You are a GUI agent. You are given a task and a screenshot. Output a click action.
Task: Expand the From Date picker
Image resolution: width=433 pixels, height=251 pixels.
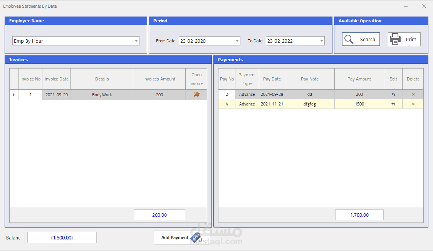pyautogui.click(x=237, y=41)
